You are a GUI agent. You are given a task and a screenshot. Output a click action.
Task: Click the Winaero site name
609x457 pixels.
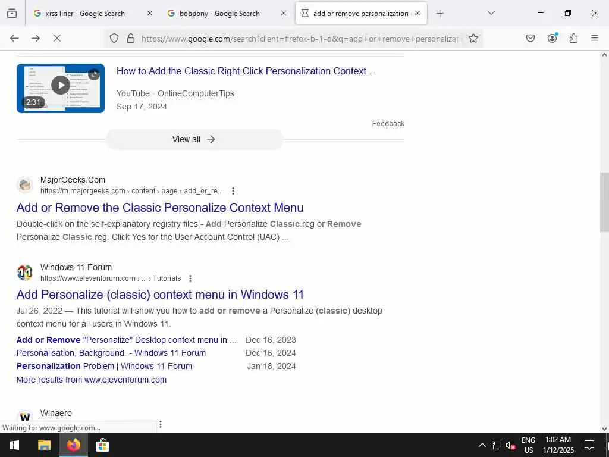56,413
